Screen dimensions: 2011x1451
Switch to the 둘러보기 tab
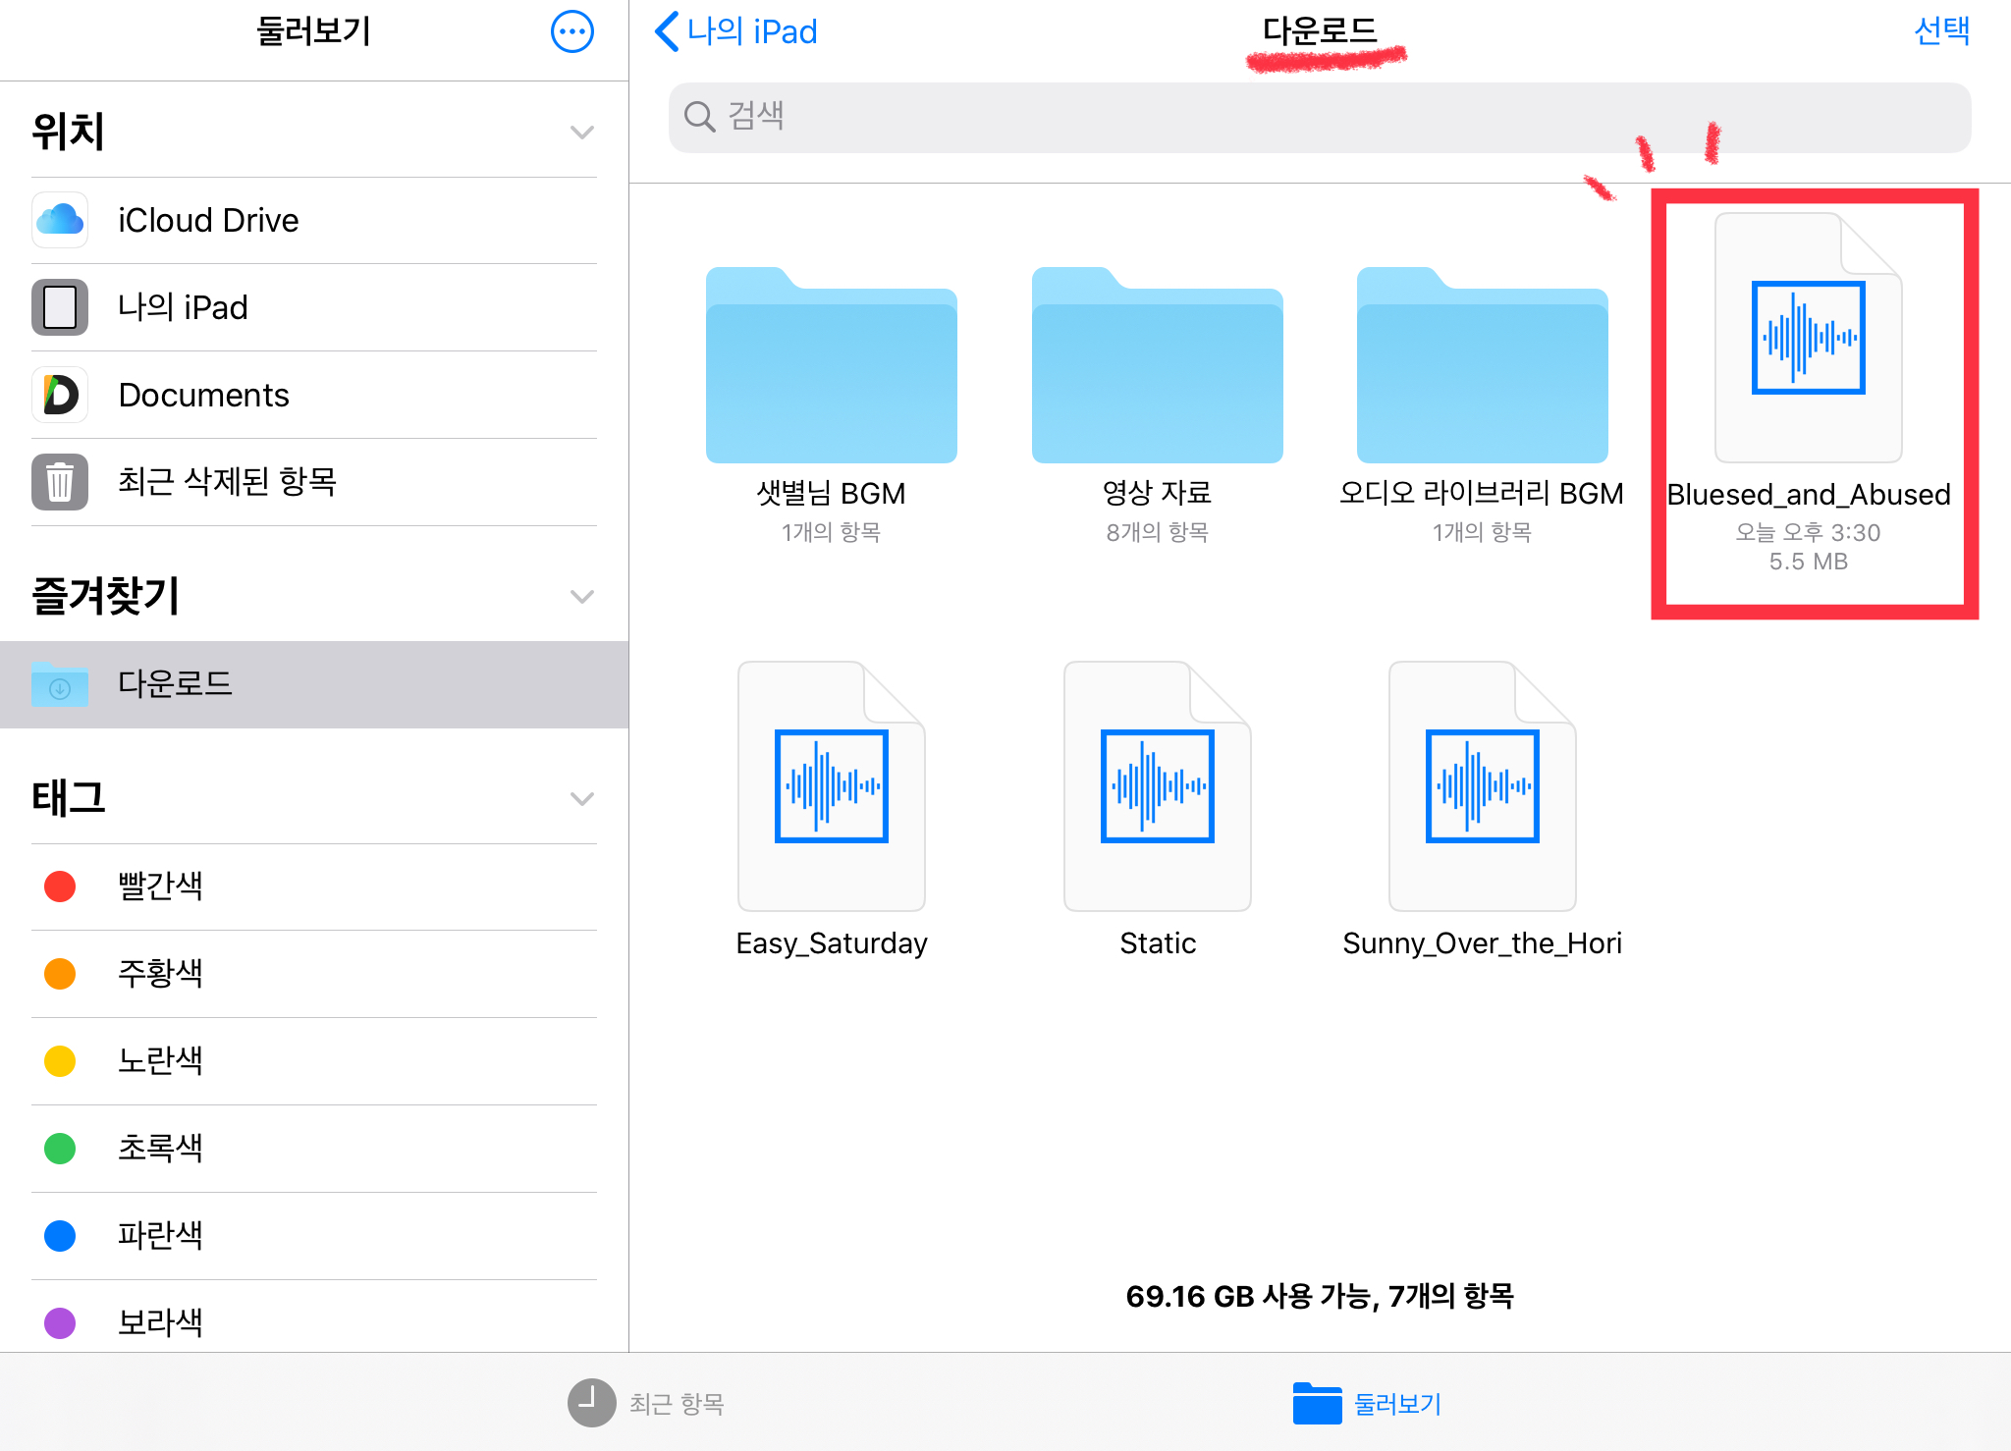(1368, 1403)
